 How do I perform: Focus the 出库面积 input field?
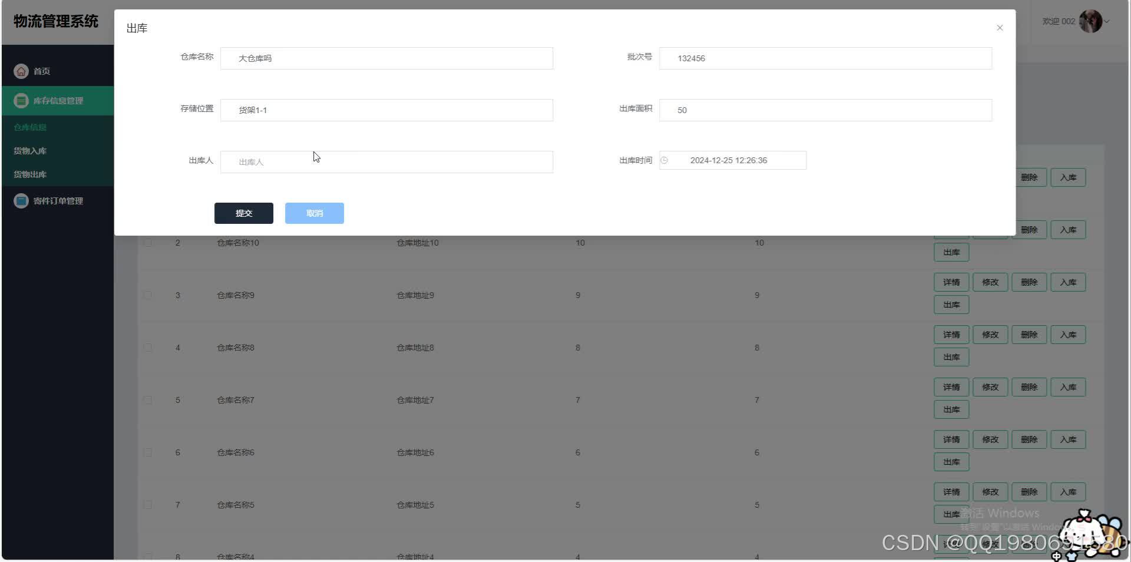(825, 110)
